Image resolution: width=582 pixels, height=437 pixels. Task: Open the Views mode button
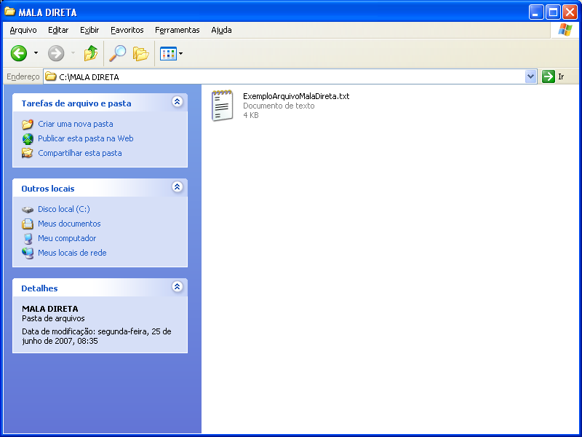[168, 53]
